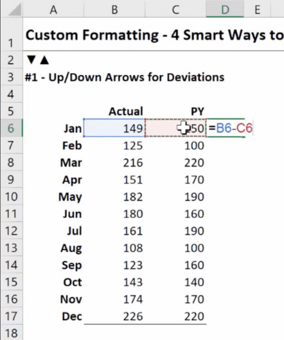Click the '#1 - Up/Down Arrows for Deviations' heading
Viewport: 284px width, 340px height.
124,77
